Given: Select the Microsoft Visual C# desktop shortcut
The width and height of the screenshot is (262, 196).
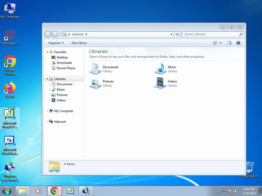Looking at the screenshot, I should pyautogui.click(x=10, y=118).
